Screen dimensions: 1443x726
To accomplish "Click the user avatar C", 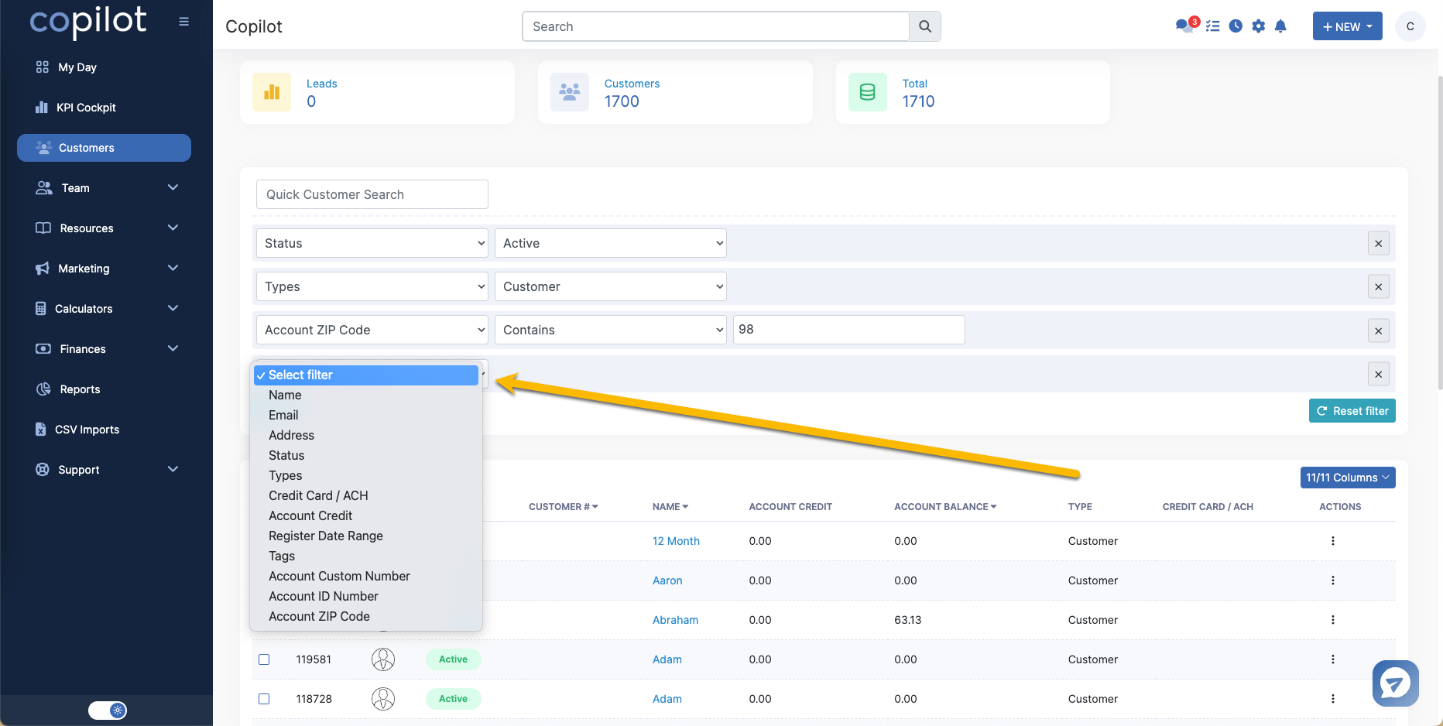I will pyautogui.click(x=1410, y=26).
